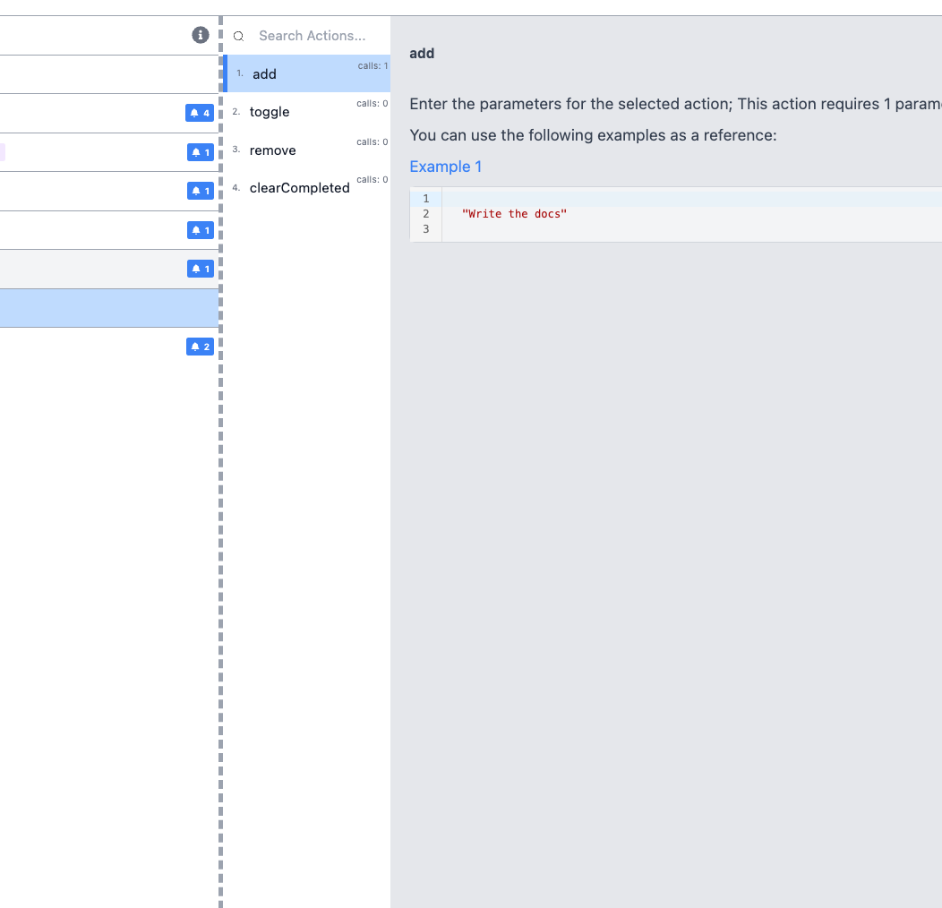This screenshot has width=942, height=908.
Task: Click the bold 'add' heading in details pane
Action: 422,54
